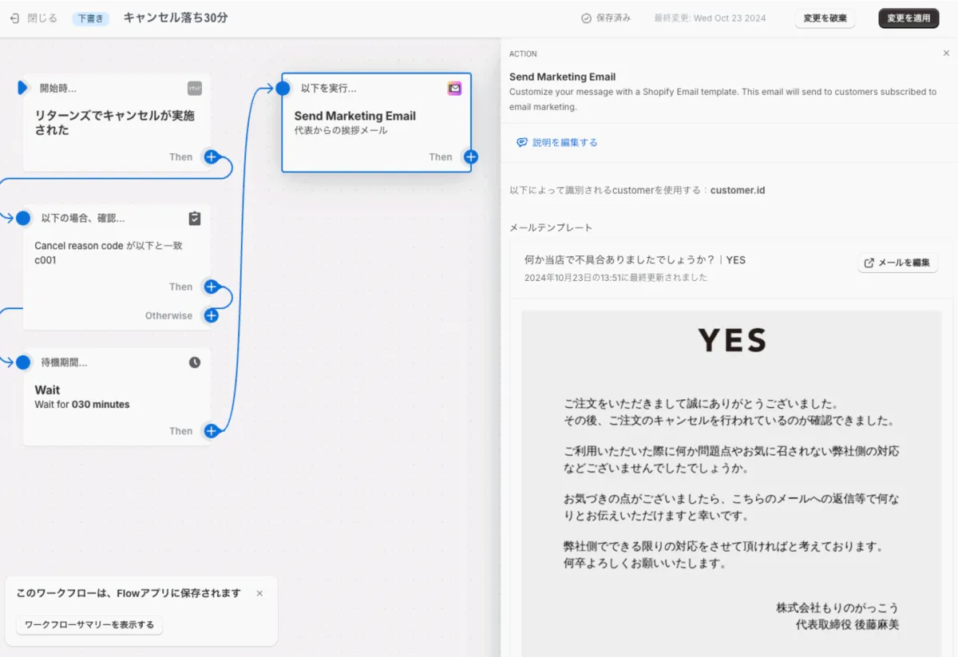
Task: Dismiss the Flow app save notice
Action: [x=259, y=593]
